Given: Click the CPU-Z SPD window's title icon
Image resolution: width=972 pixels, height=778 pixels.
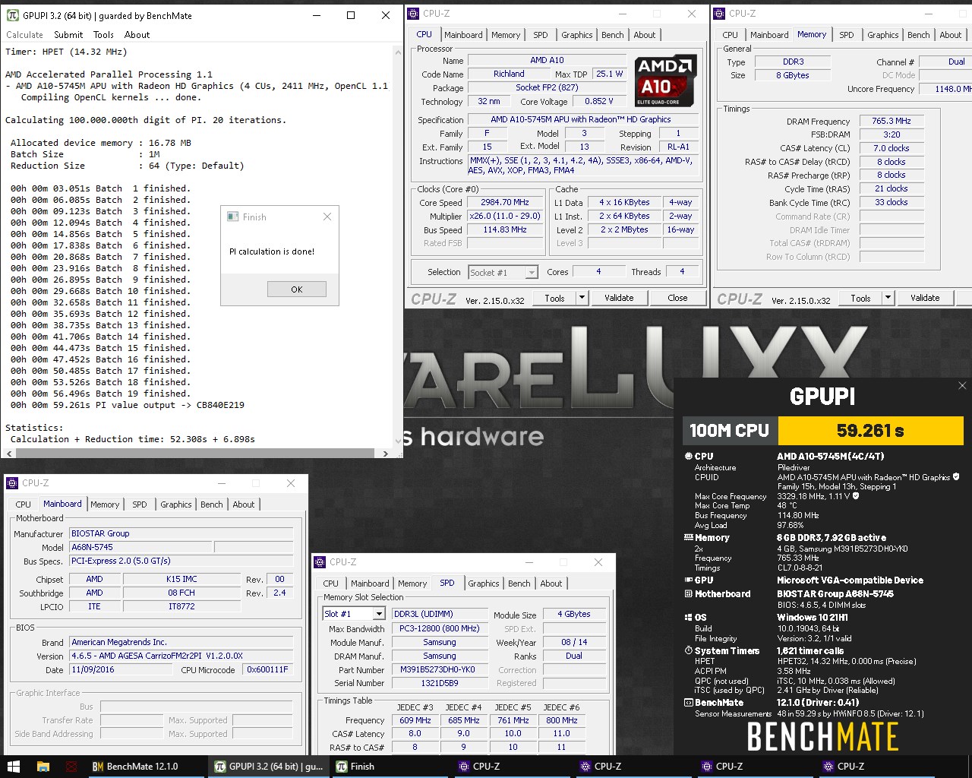Looking at the screenshot, I should pyautogui.click(x=320, y=562).
